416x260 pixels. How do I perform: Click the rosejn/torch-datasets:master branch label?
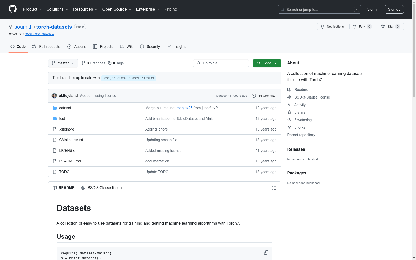click(128, 78)
